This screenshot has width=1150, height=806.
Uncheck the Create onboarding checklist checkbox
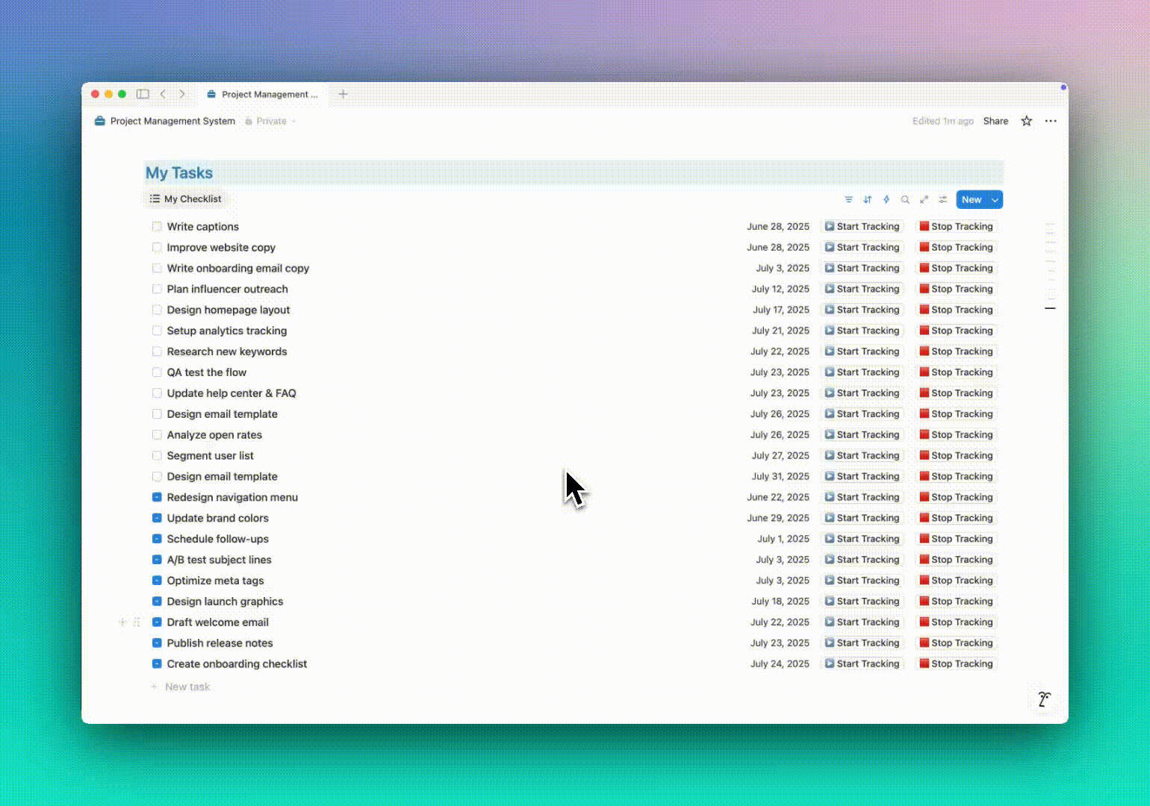(x=157, y=663)
